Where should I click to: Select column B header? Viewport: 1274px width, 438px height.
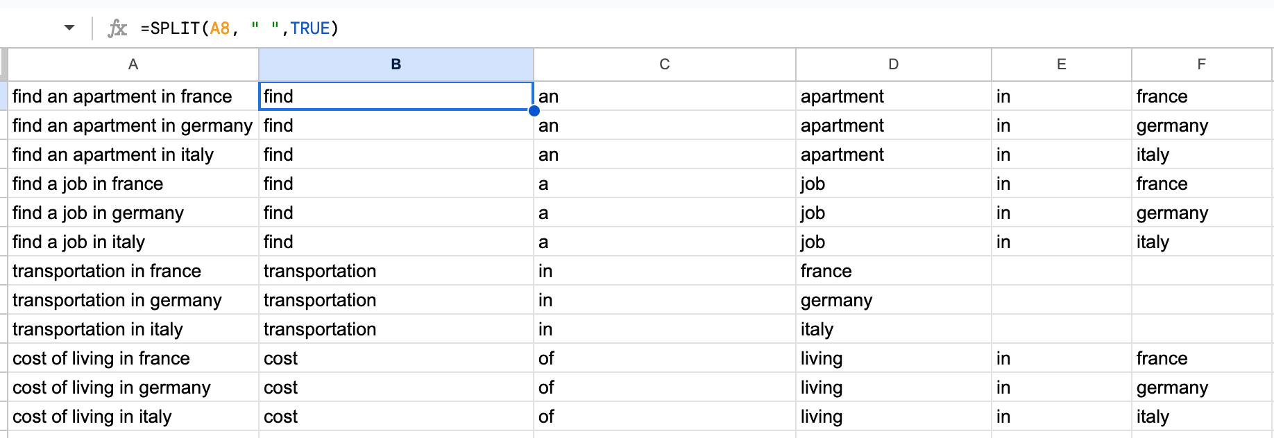point(396,64)
